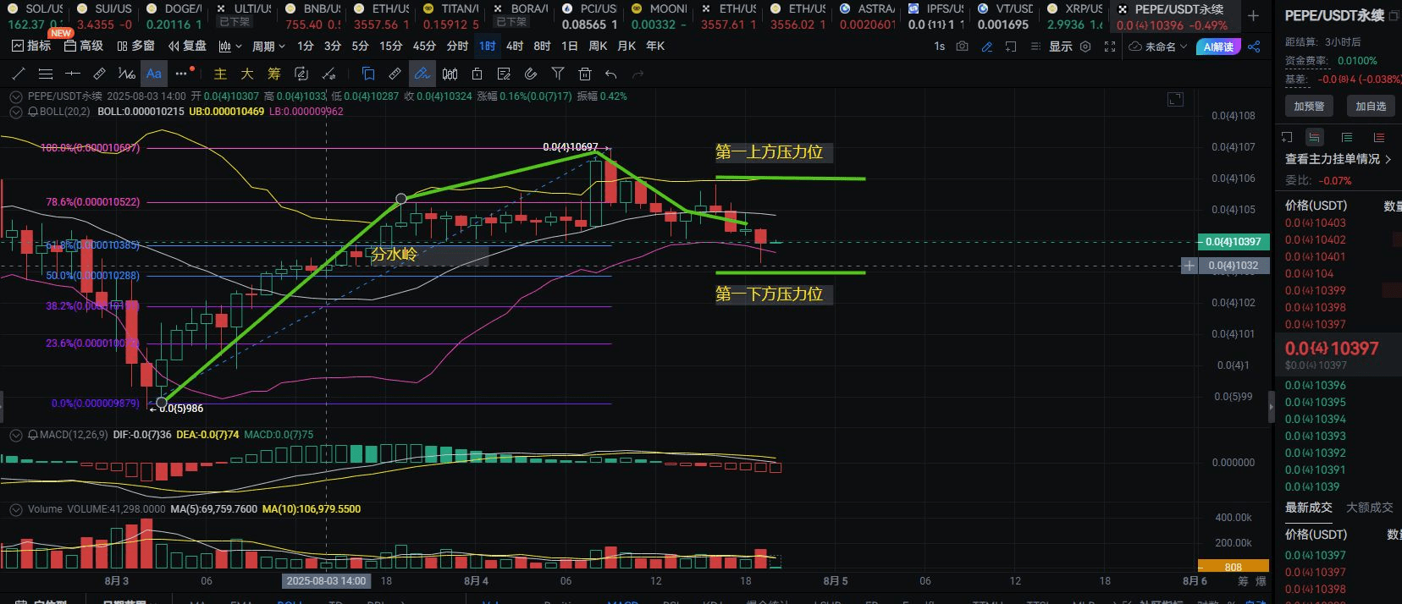The width and height of the screenshot is (1402, 604).
Task: Click the 2025-08-03 14:00 time axis marker
Action: pyautogui.click(x=326, y=581)
